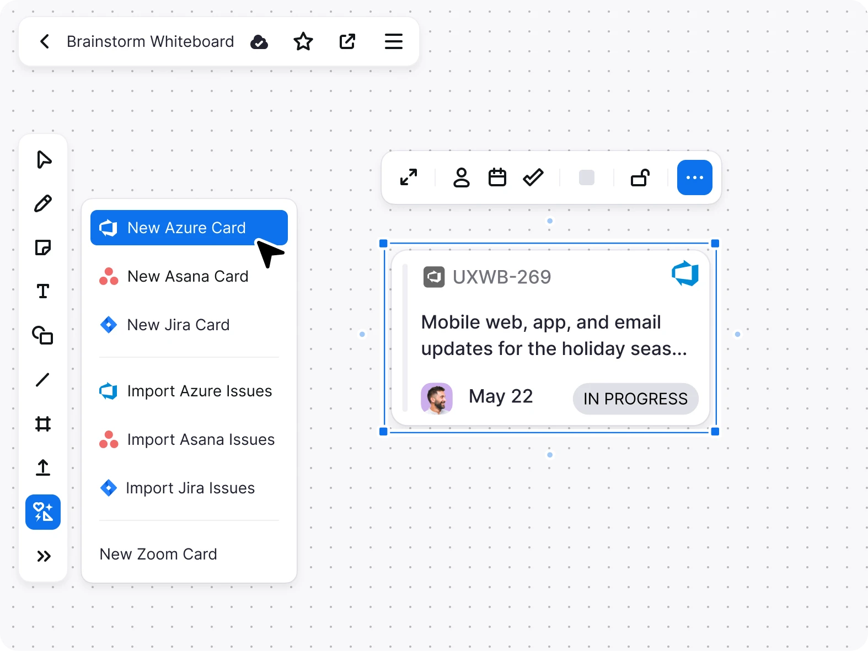The height and width of the screenshot is (651, 868).
Task: Set a due date with calendar icon
Action: 497,177
